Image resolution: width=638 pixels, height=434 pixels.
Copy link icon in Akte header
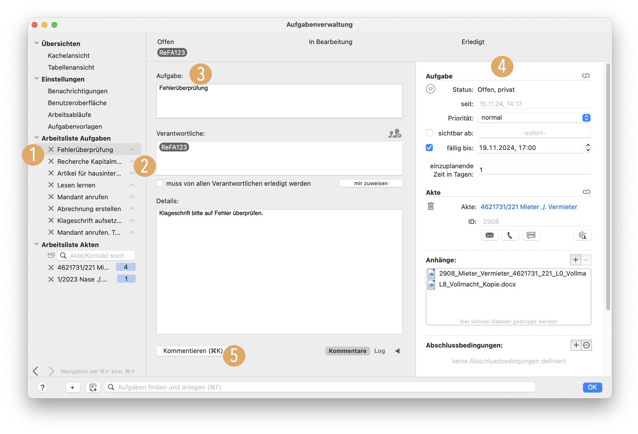pyautogui.click(x=586, y=192)
